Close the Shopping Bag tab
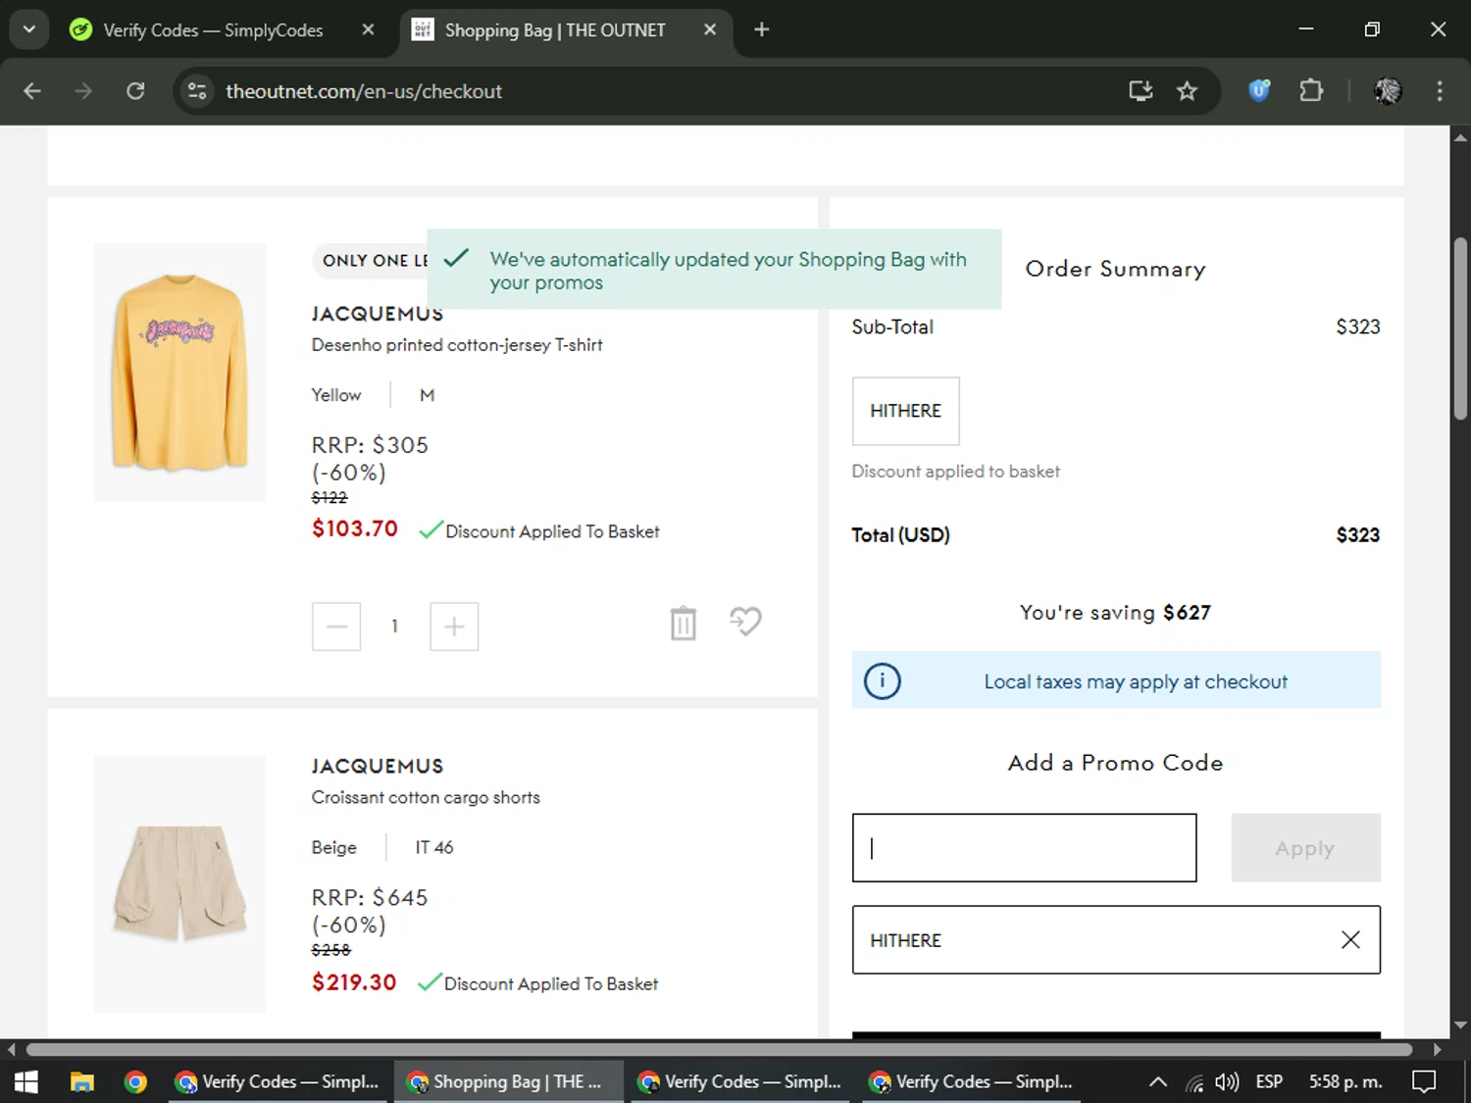Screen dimensions: 1471x1103 click(710, 29)
